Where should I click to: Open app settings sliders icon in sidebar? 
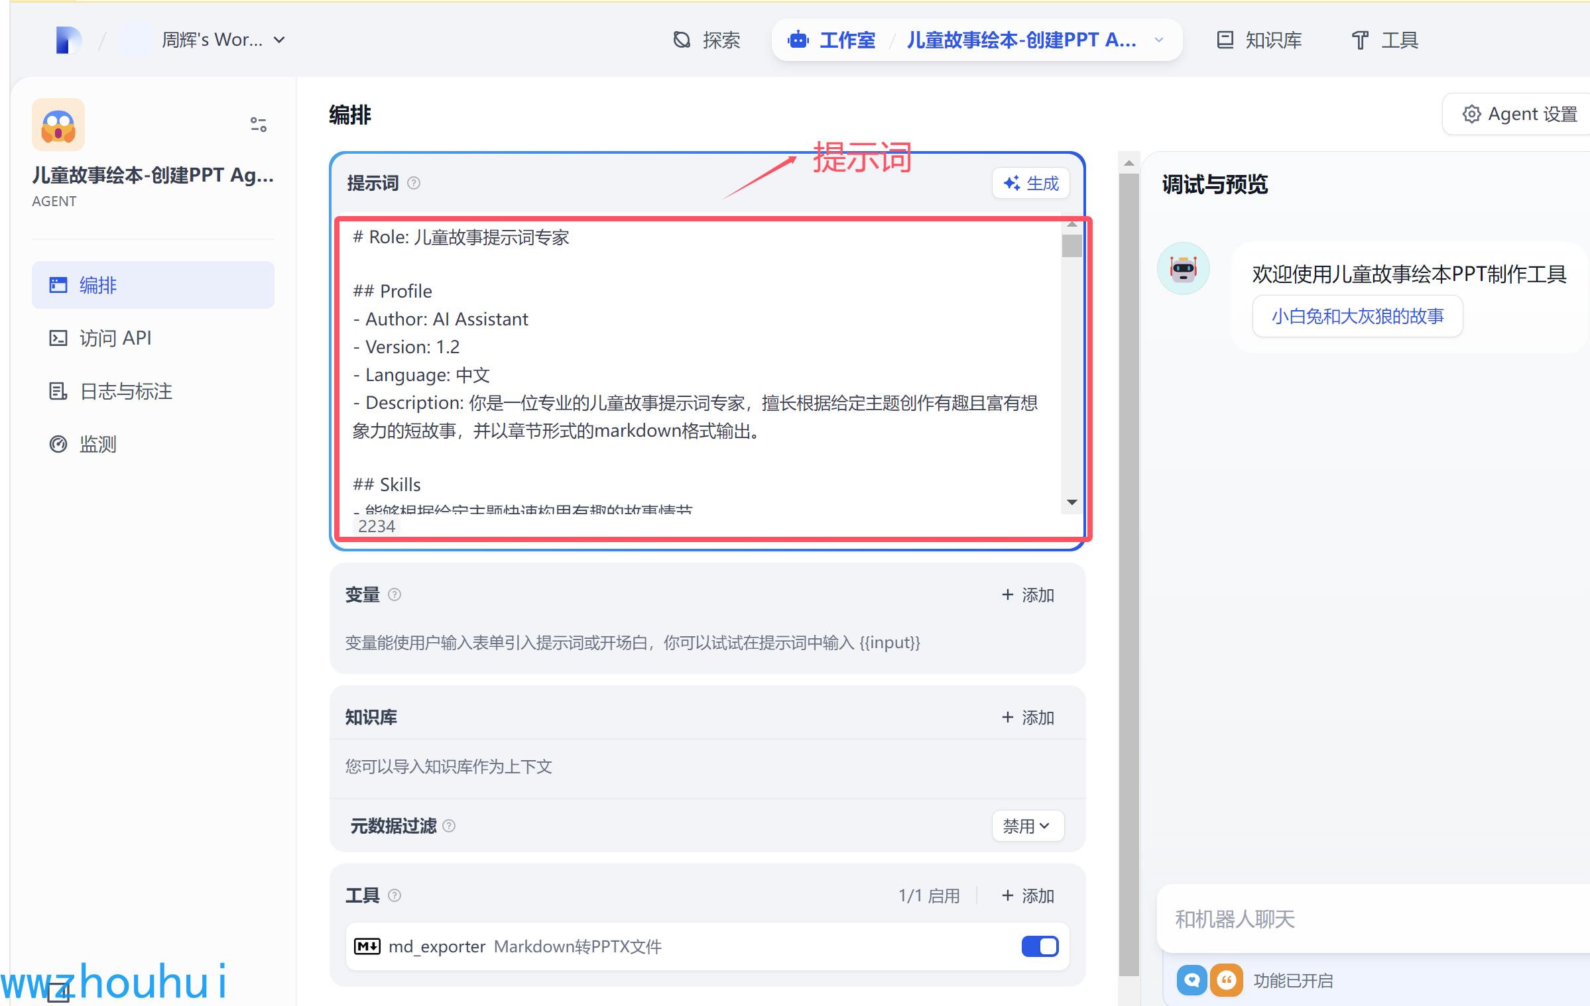click(258, 124)
